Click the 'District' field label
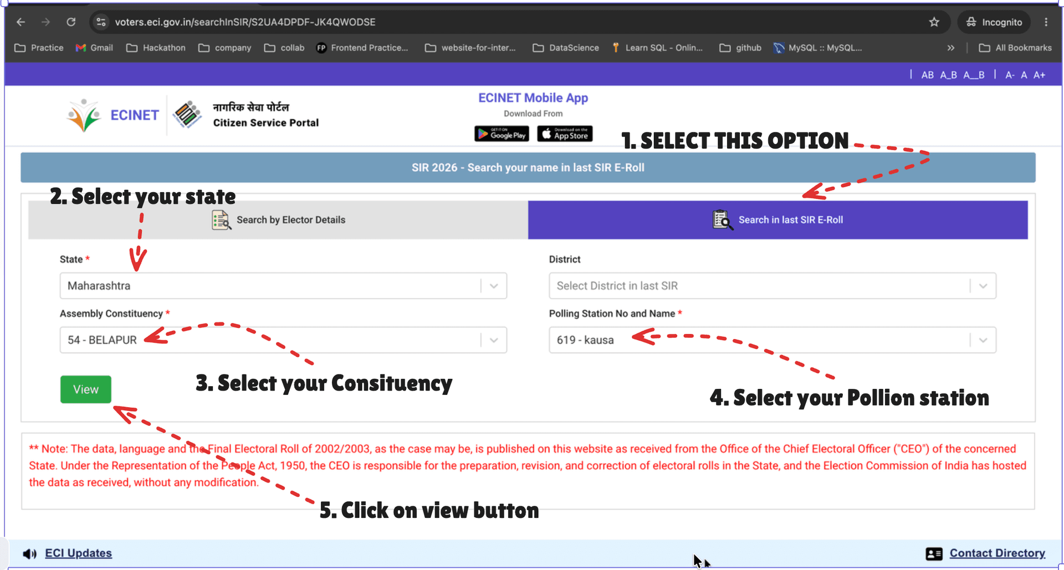The image size is (1064, 570). [x=565, y=259]
